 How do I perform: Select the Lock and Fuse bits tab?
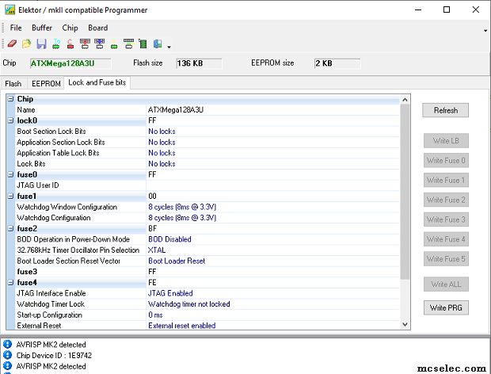click(x=97, y=82)
